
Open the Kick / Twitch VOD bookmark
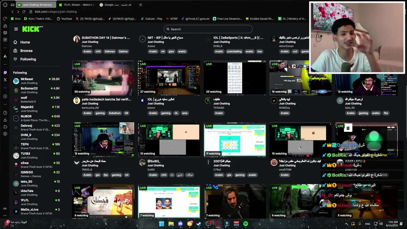click(38, 19)
